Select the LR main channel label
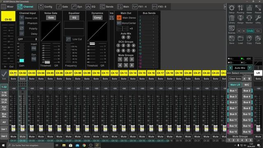 pos(258,73)
